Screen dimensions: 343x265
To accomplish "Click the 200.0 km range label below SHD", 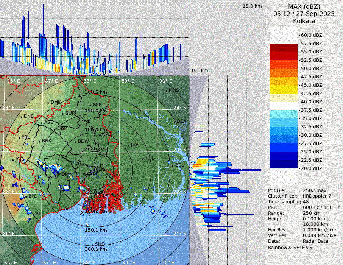I will point(95,249).
